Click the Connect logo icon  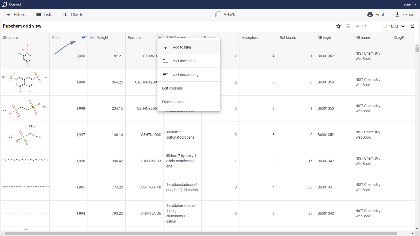click(5, 4)
